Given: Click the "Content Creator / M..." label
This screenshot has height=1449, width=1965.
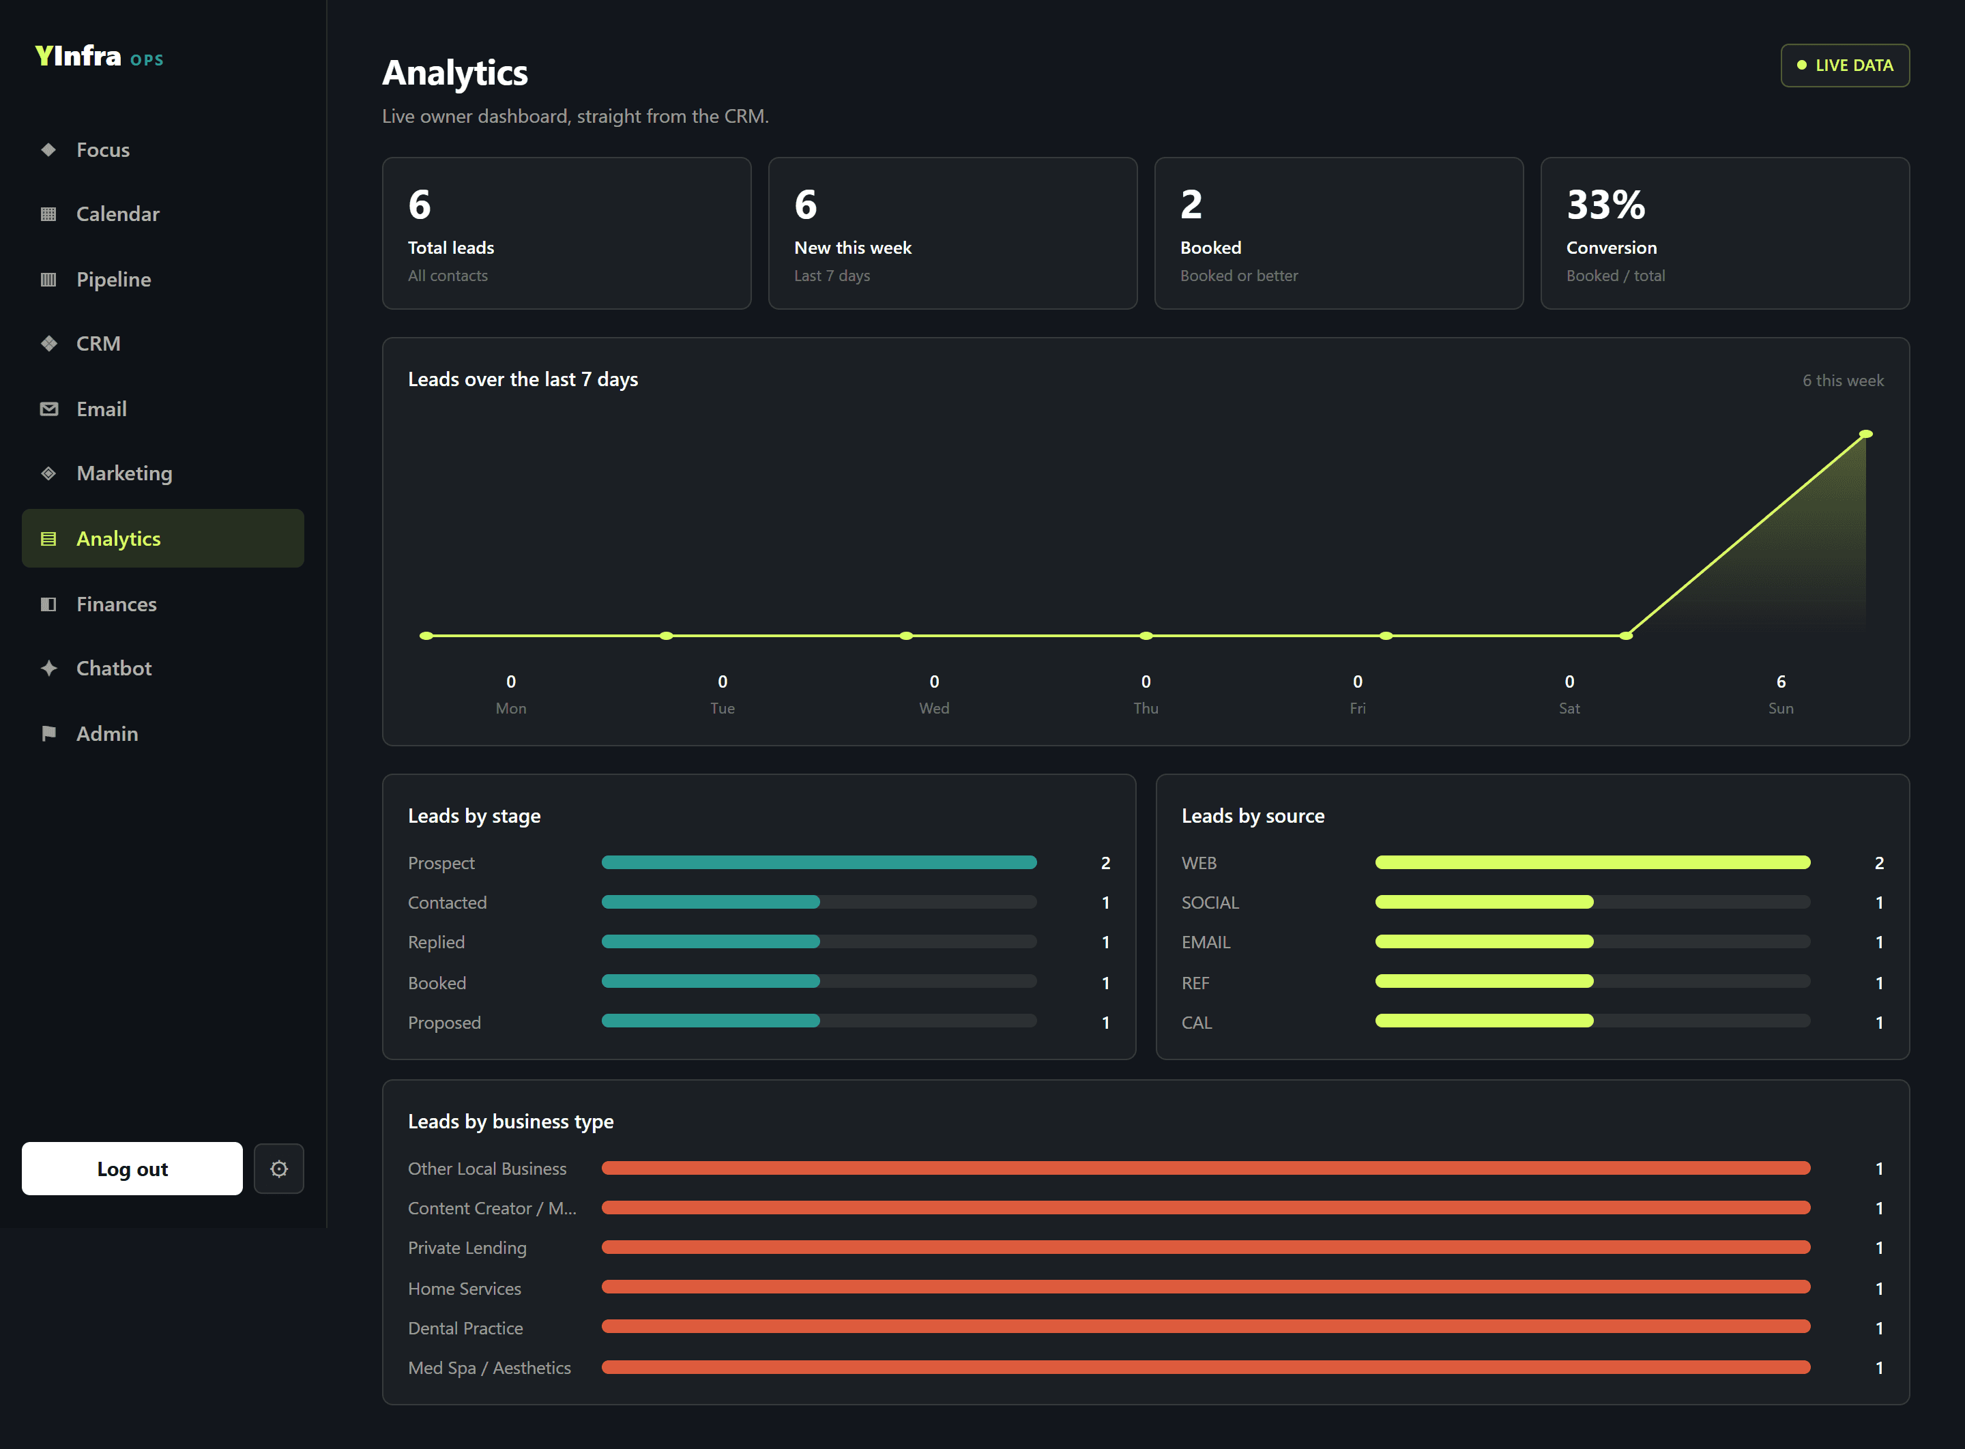Looking at the screenshot, I should point(492,1209).
